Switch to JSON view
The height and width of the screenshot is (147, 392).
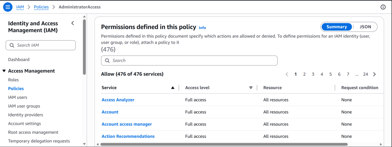click(365, 27)
